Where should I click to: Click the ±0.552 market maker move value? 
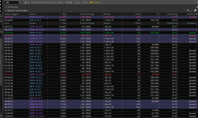[97, 3]
